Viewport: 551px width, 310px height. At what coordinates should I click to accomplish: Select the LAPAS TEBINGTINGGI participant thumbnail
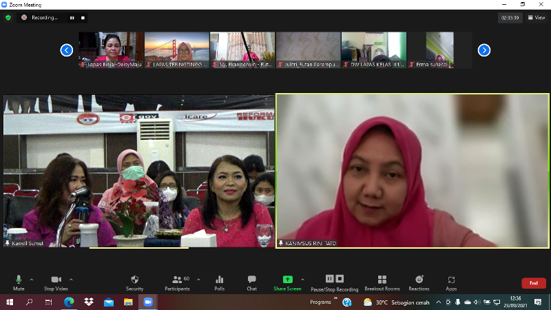coord(177,50)
